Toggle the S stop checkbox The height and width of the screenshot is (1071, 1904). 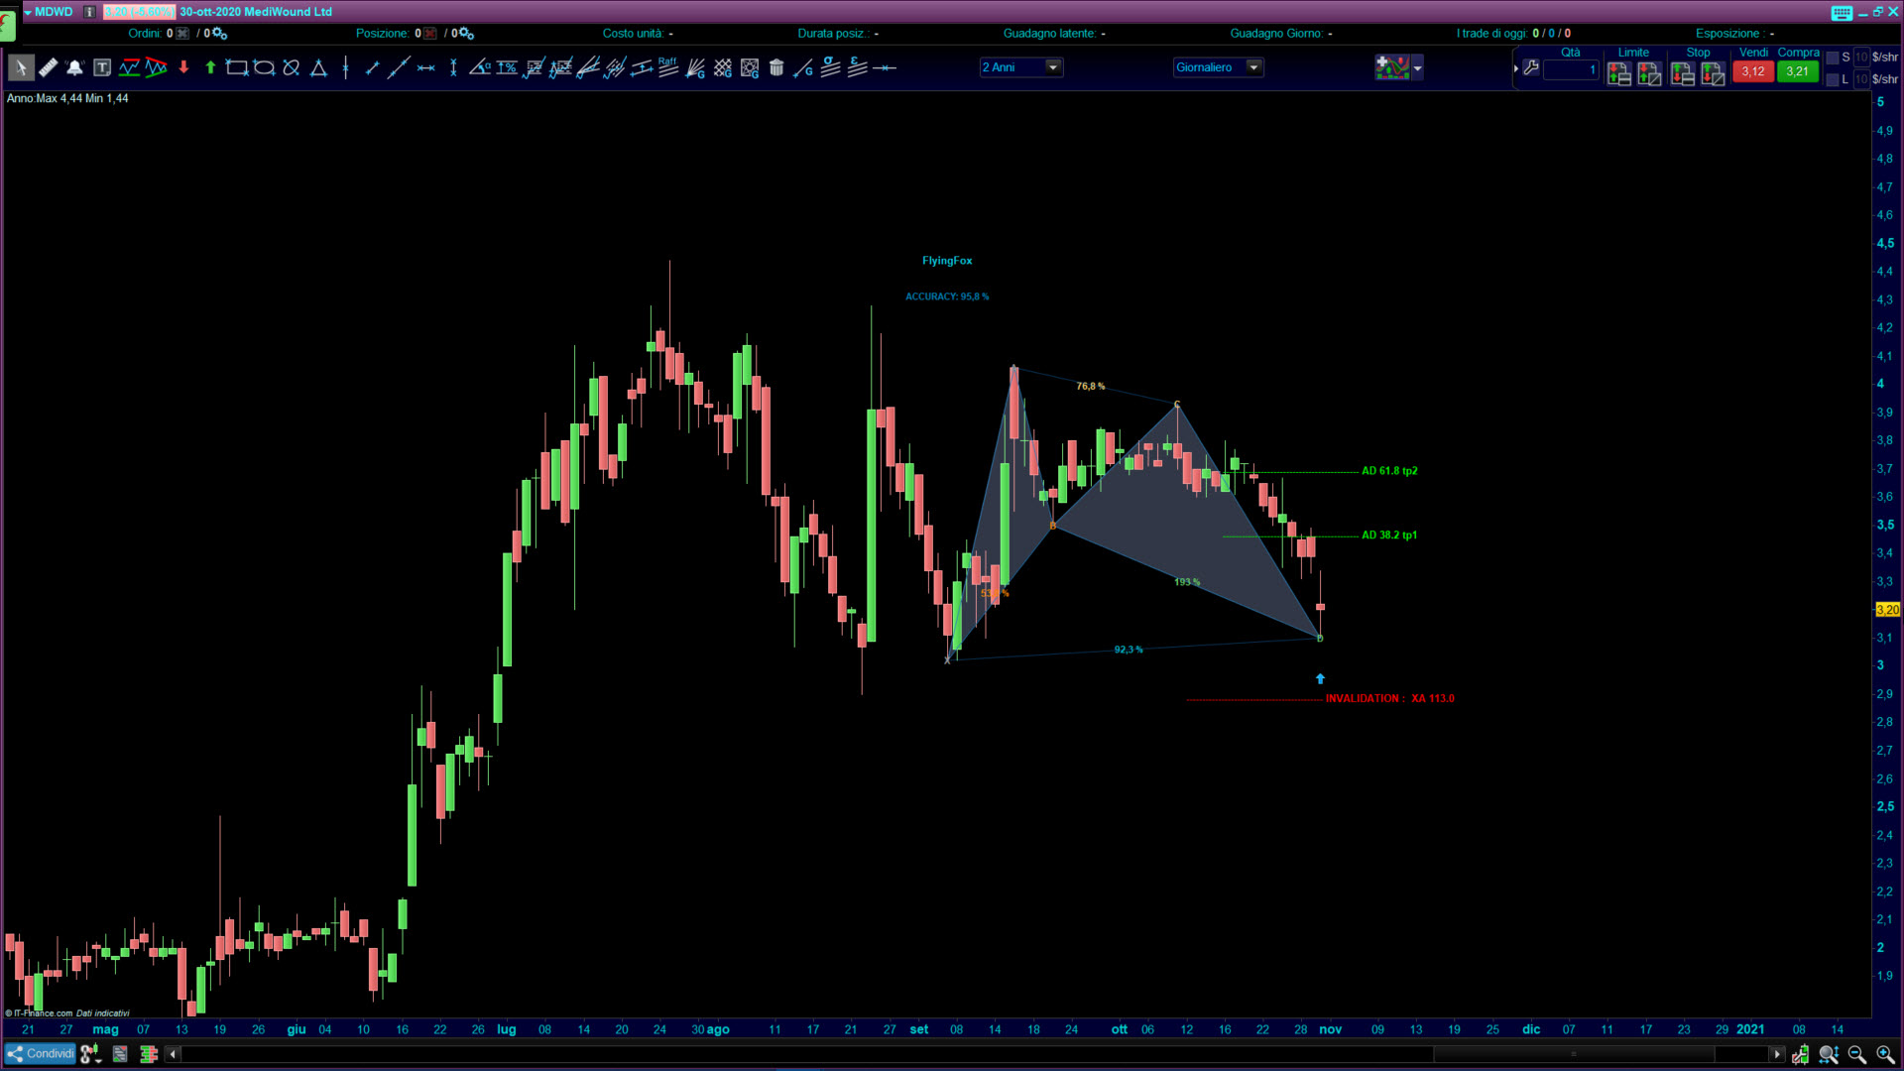[1833, 58]
